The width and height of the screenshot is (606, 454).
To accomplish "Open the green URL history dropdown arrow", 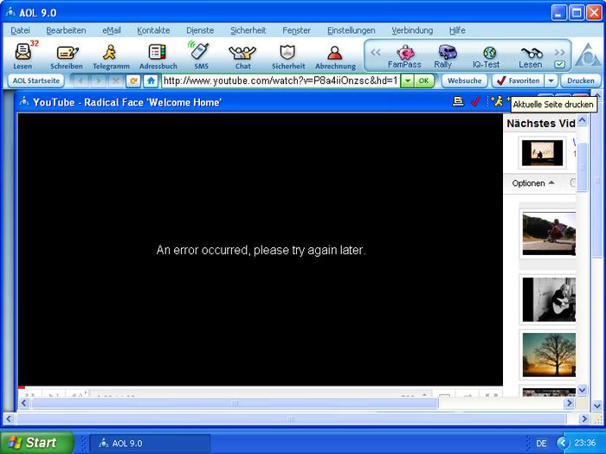I will coord(408,80).
